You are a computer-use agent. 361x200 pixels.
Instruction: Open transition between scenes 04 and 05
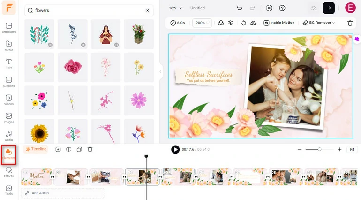click(x=160, y=177)
